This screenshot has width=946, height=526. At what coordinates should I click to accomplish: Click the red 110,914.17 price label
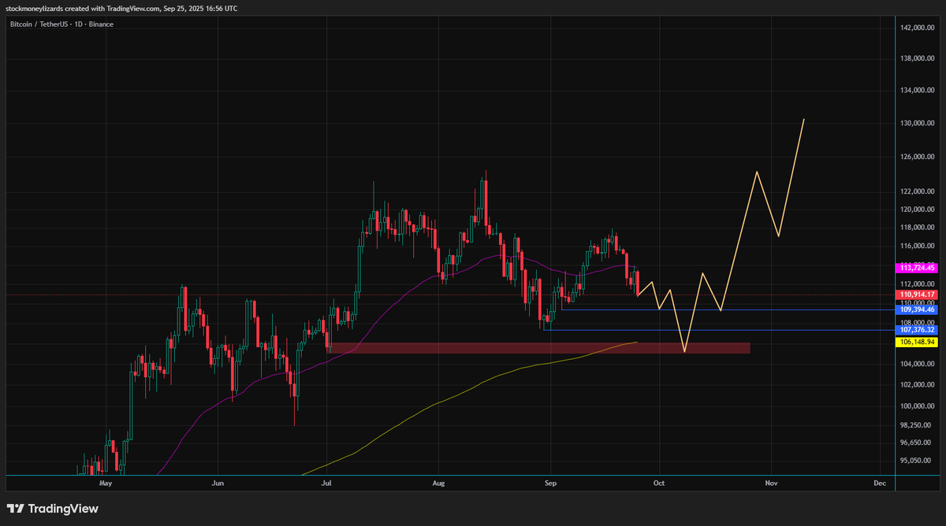tap(917, 294)
